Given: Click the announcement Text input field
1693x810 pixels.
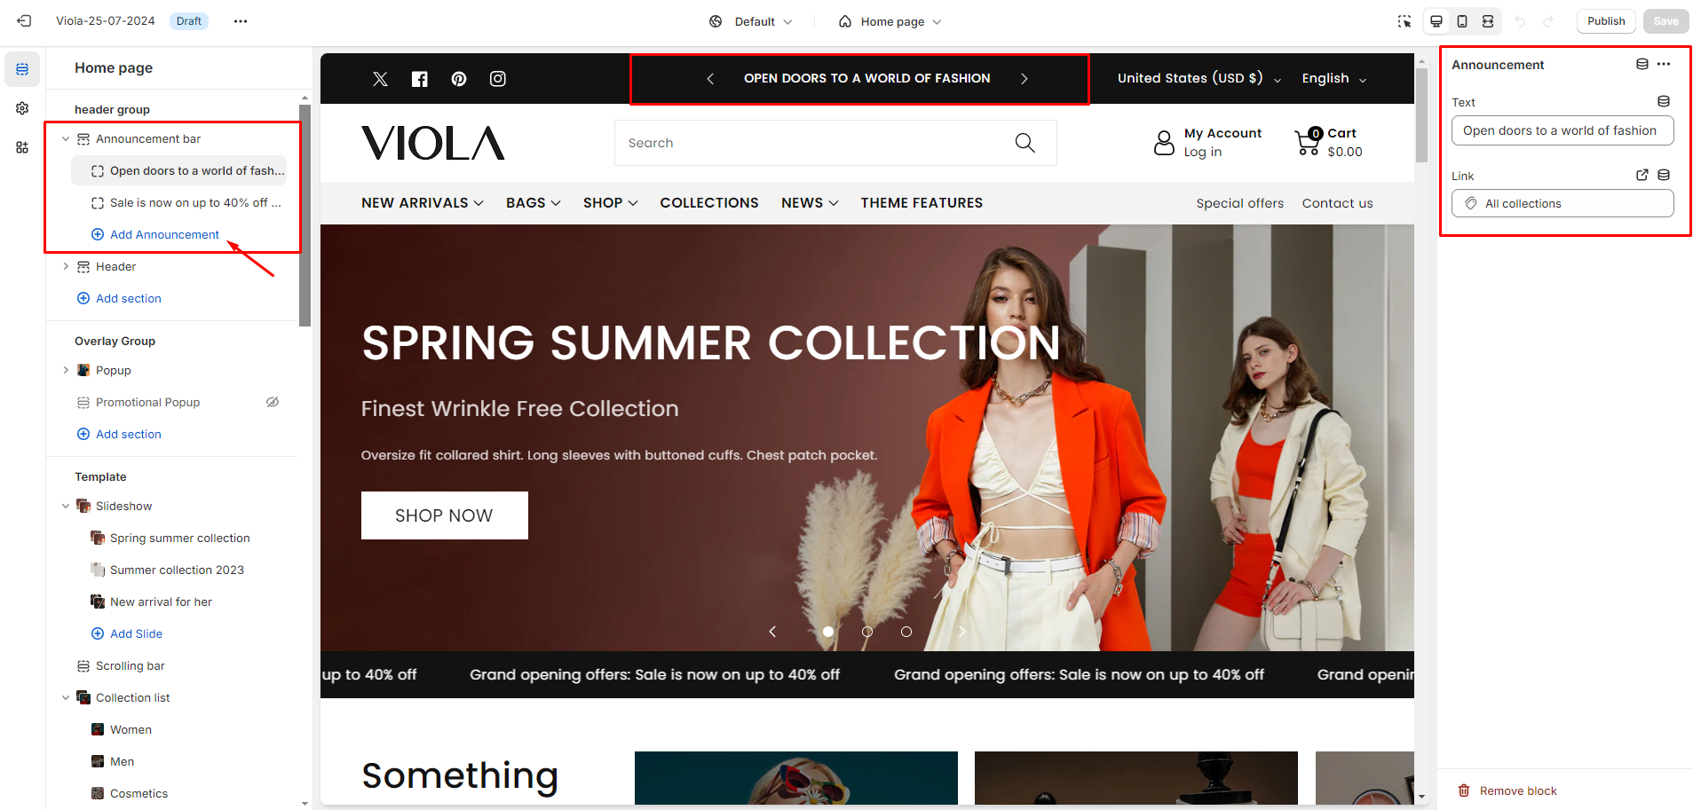Looking at the screenshot, I should tap(1562, 130).
